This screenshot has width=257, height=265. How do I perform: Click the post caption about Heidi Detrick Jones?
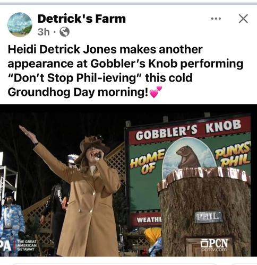[x=125, y=70]
